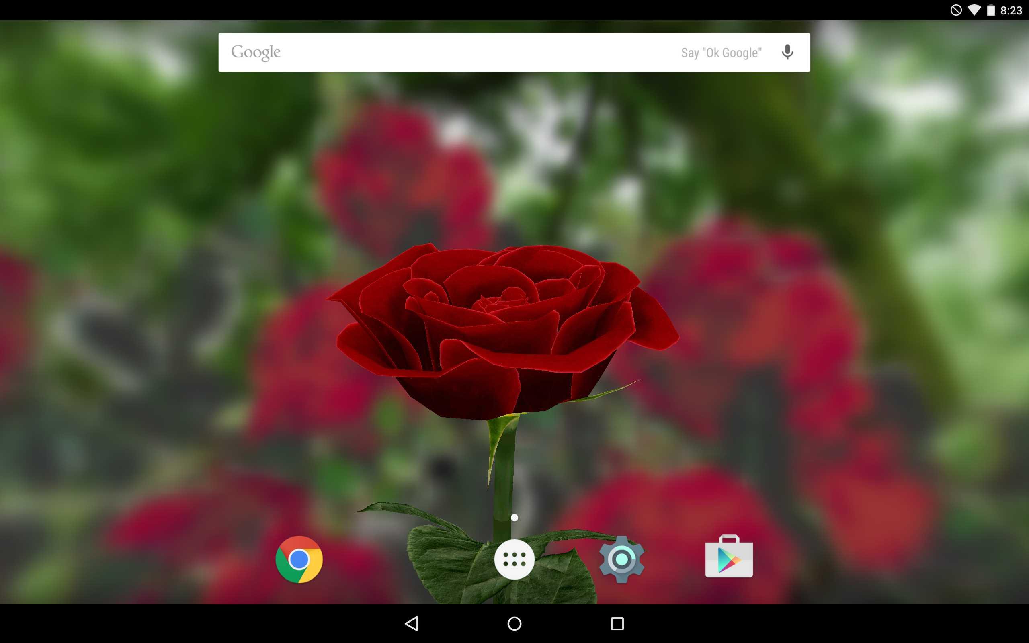
Task: Go back with navigation back button
Action: (x=412, y=624)
